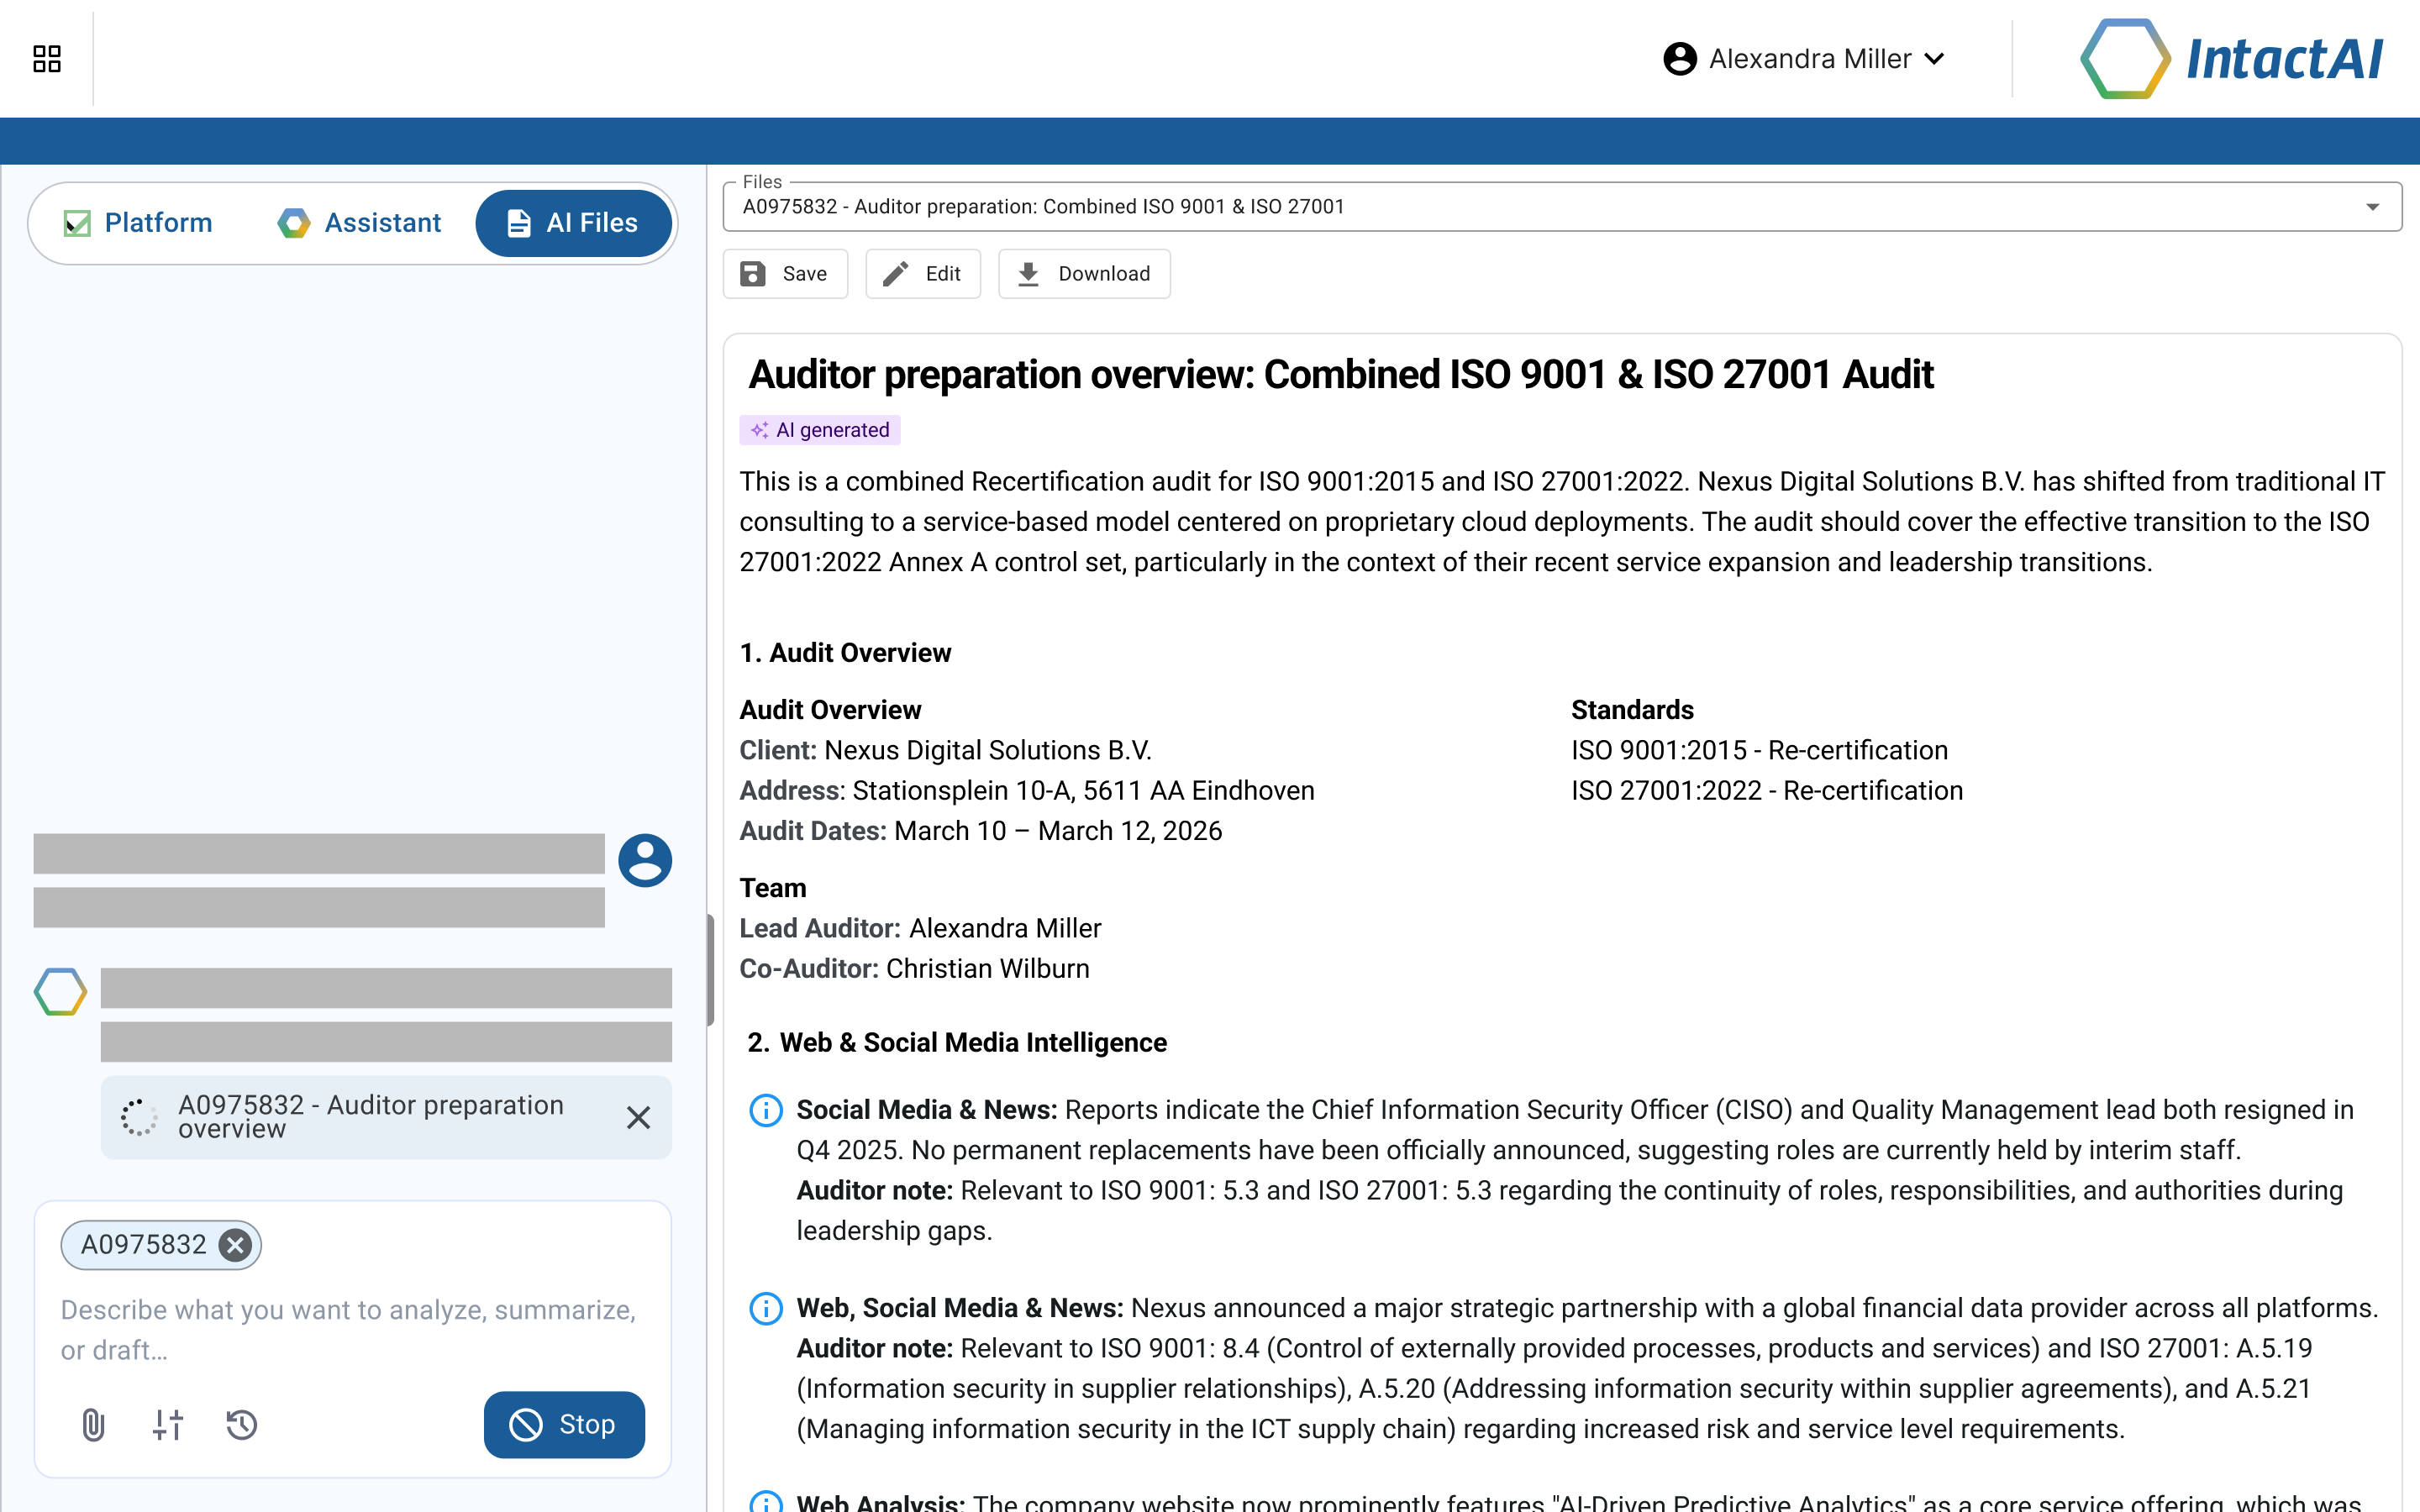This screenshot has height=1512, width=2420.
Task: Dismiss the A0975832 processing file card
Action: click(639, 1117)
